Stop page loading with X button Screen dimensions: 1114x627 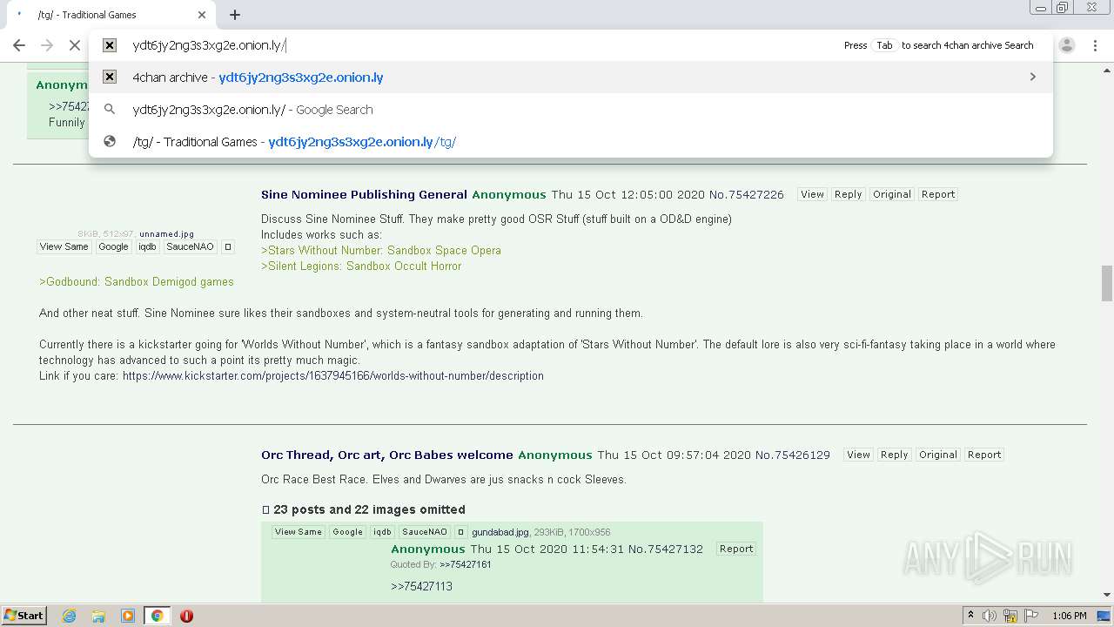coord(75,45)
